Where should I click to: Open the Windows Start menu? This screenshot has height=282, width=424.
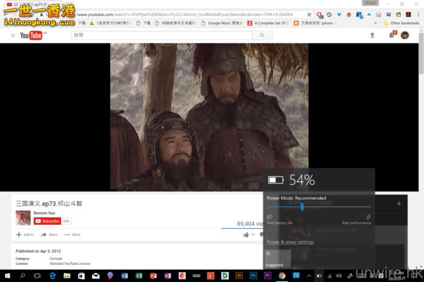[x=7, y=276]
